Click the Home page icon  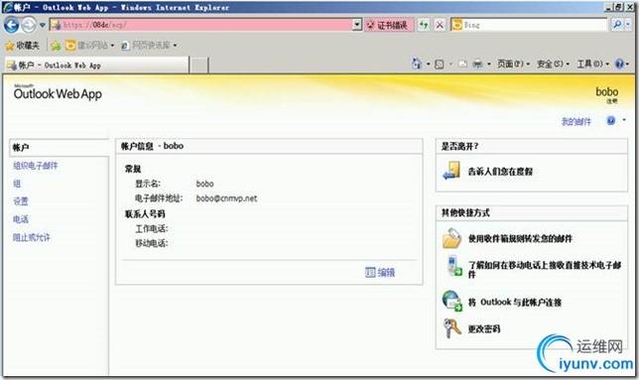click(x=417, y=63)
